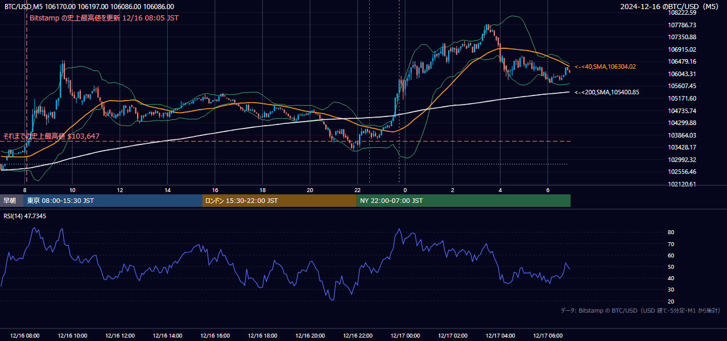This screenshot has width=727, height=341.
Task: Click hour tick 18 under the price chart
Action: pos(263,190)
